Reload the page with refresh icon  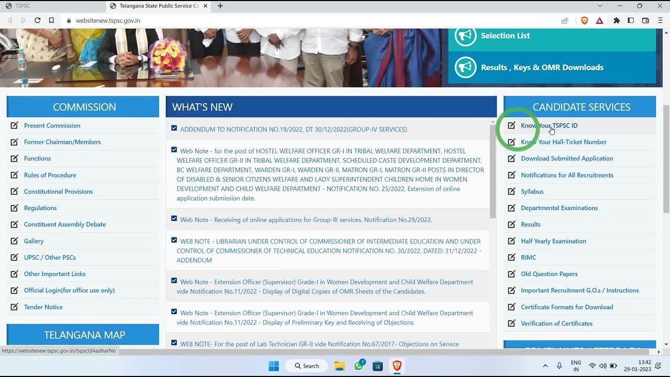(38, 20)
